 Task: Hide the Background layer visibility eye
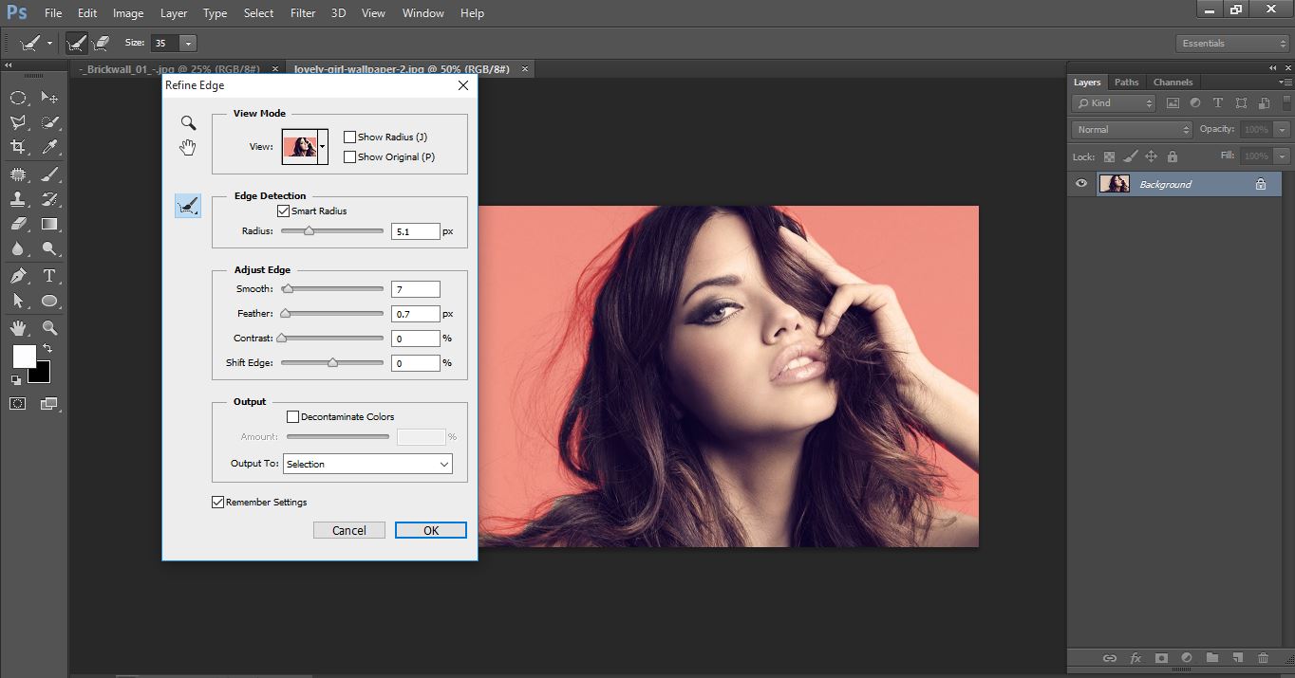pos(1080,183)
